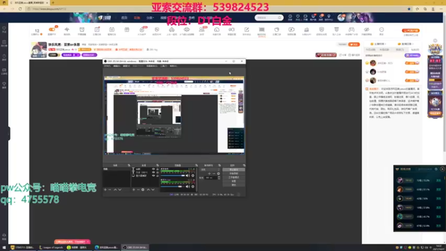The width and height of the screenshot is (446, 251).
Task: Open transition properties gear icon
Action: point(219,173)
